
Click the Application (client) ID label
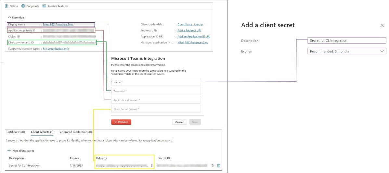21,30
